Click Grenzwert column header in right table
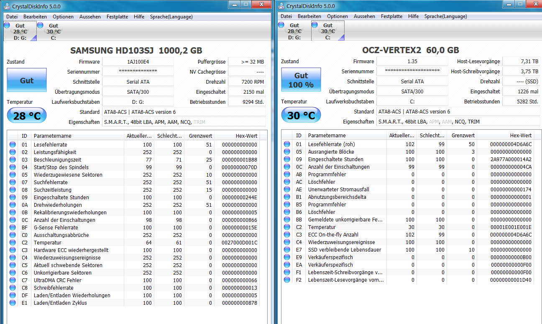The image size is (542, 324). click(x=462, y=136)
